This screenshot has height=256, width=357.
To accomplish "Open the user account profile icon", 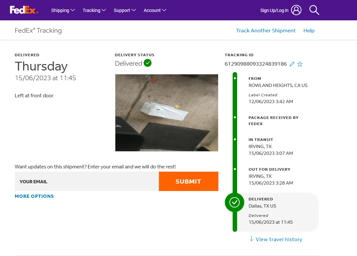I will tap(296, 10).
